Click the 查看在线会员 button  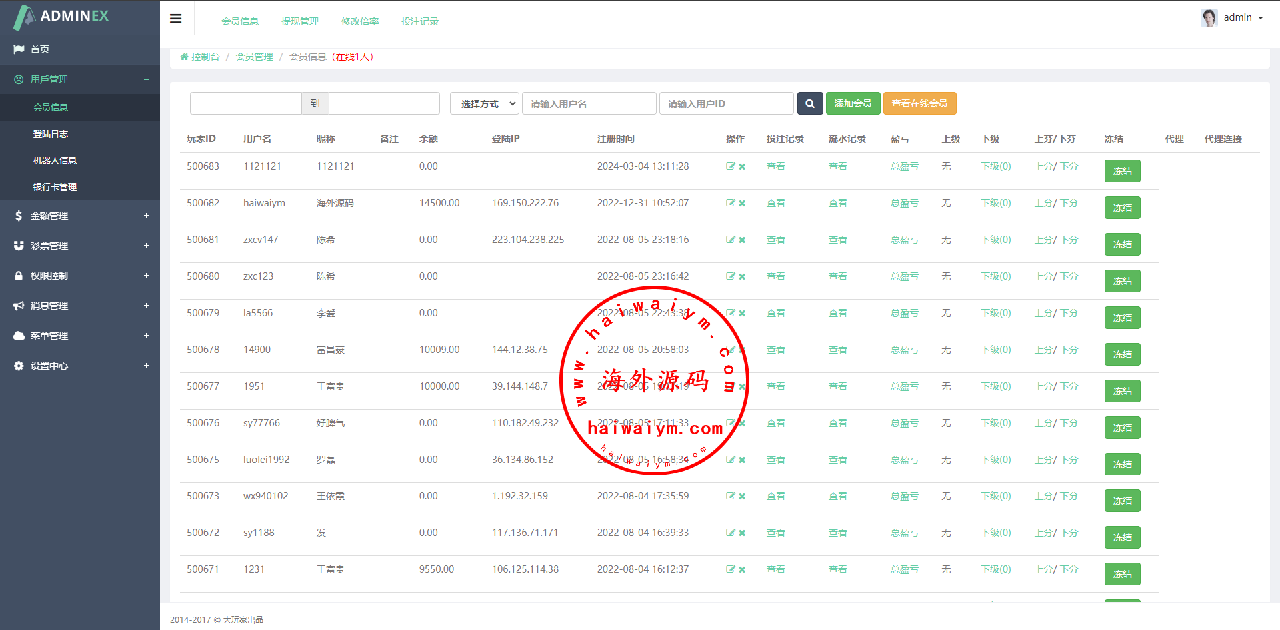tap(919, 103)
